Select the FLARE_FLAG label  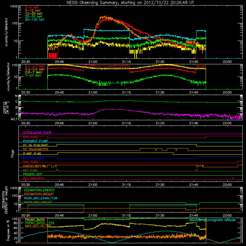(32, 153)
